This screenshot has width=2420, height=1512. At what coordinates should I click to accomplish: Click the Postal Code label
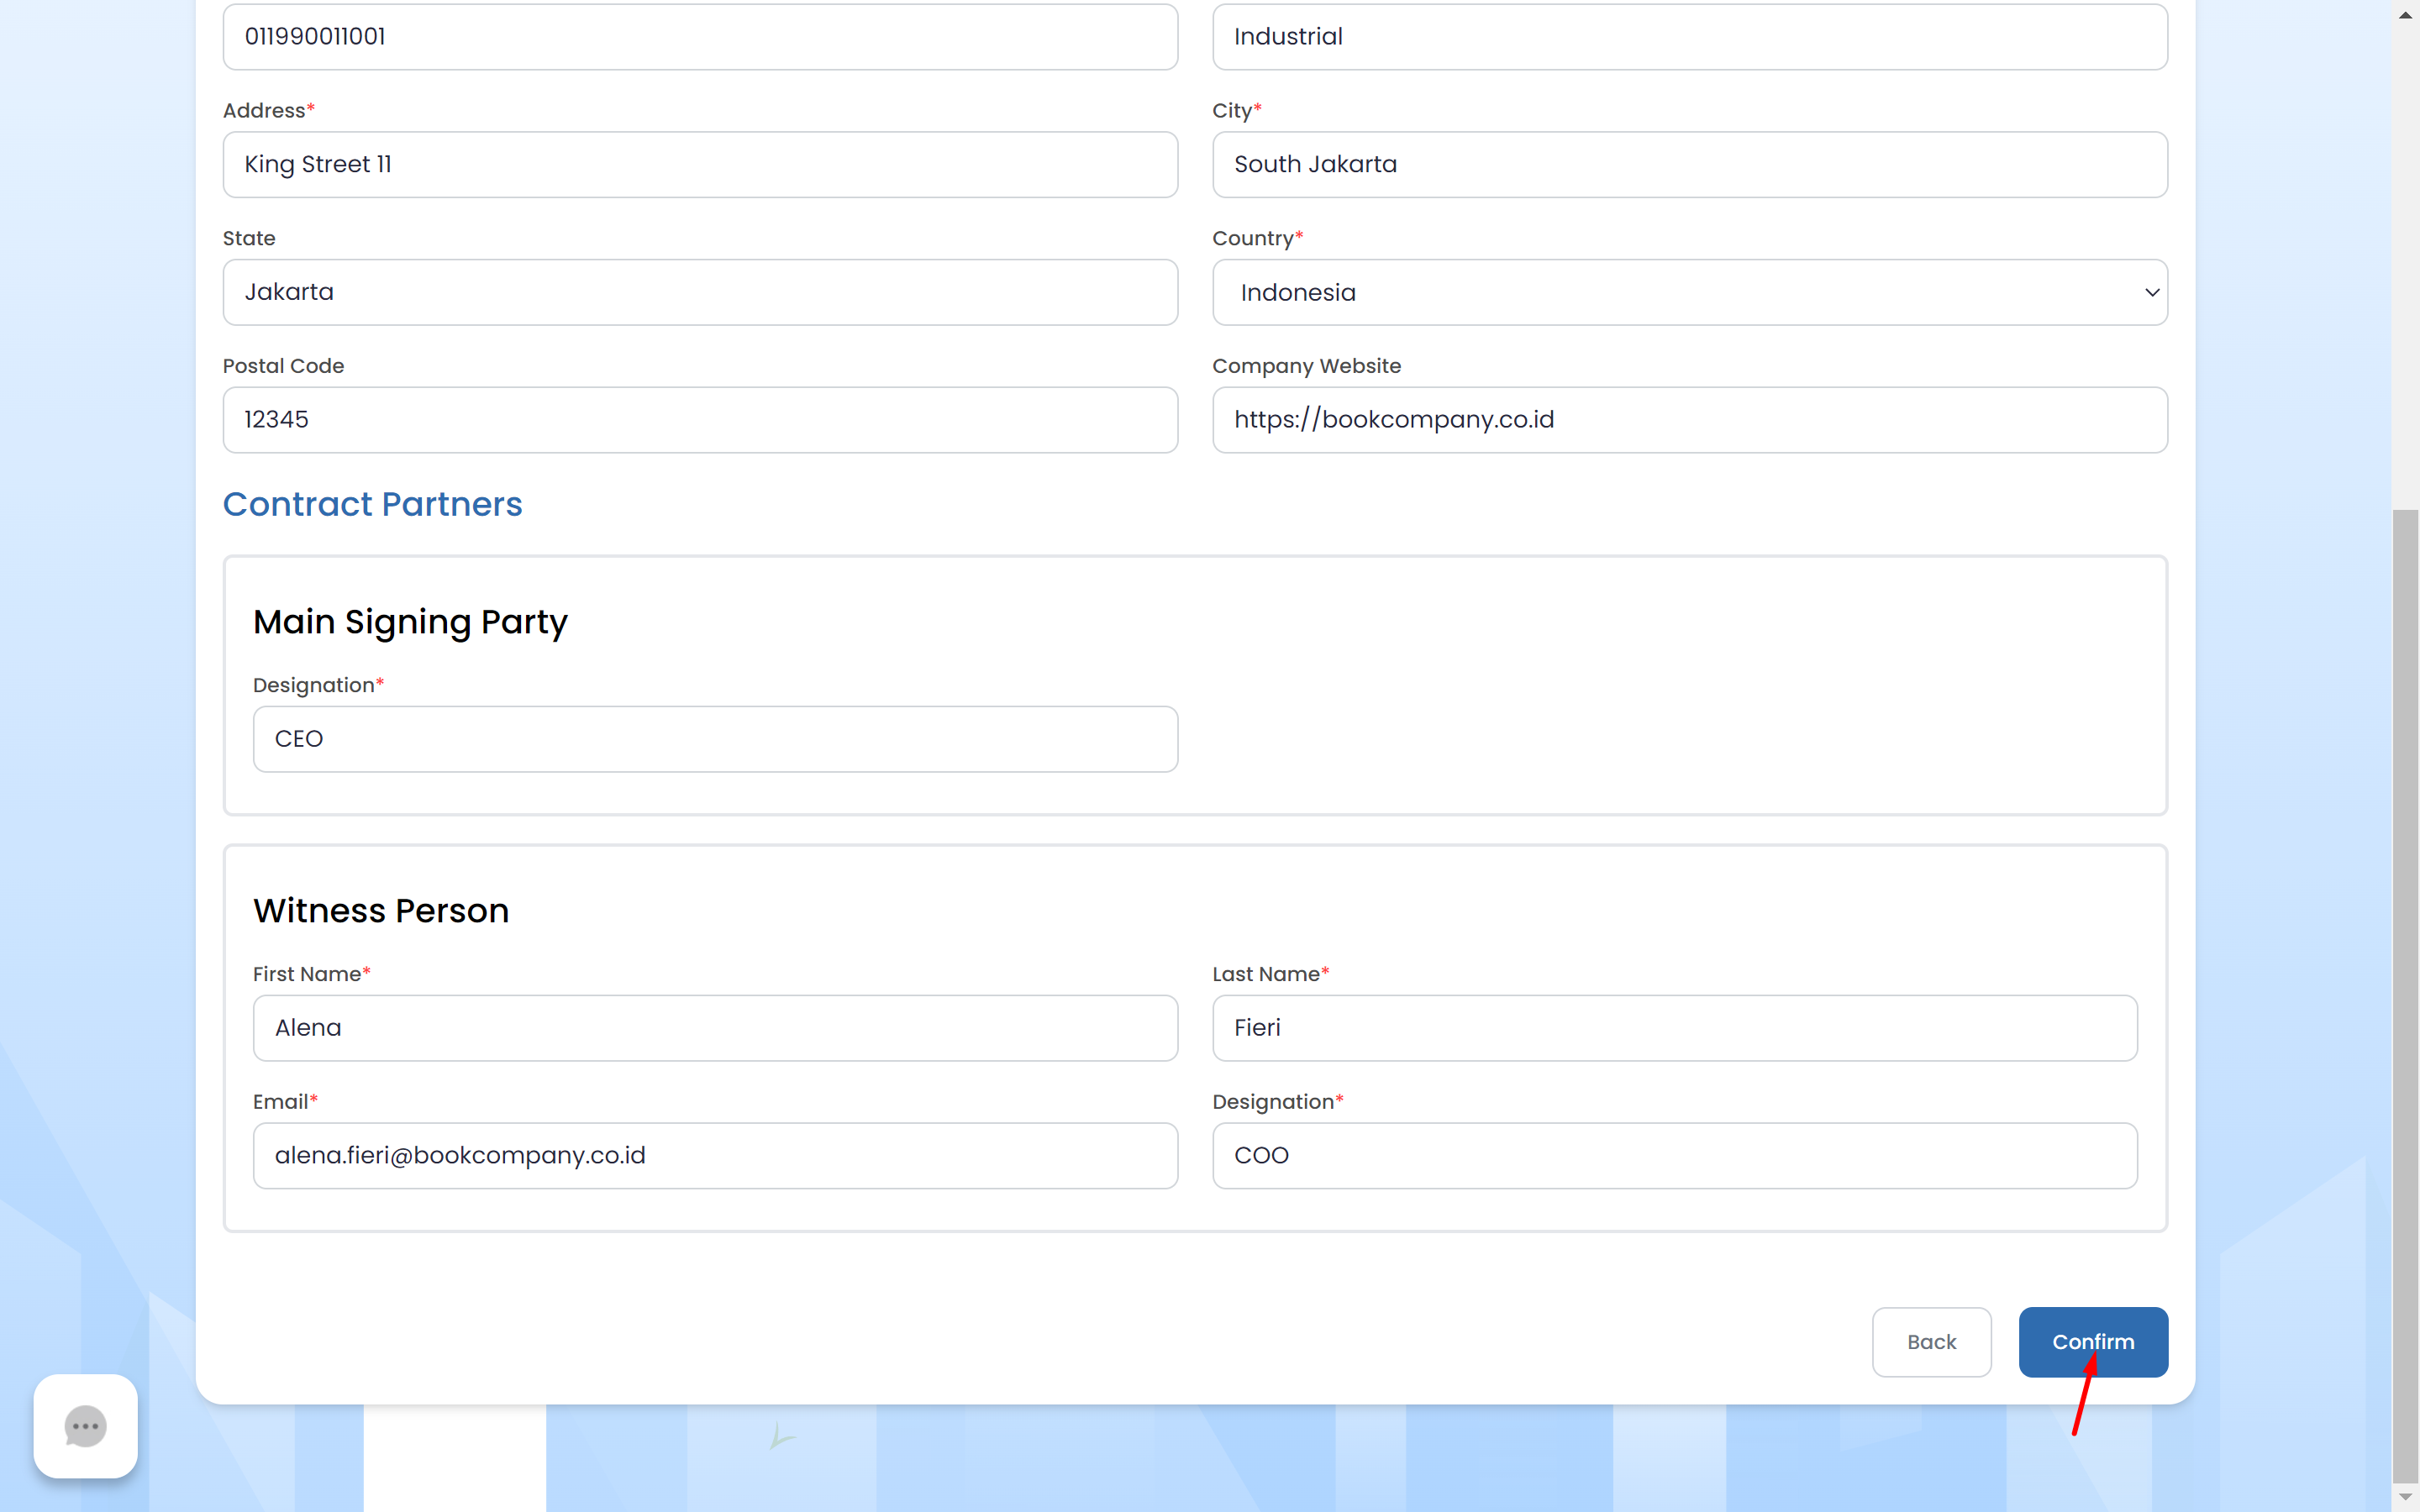[x=283, y=366]
